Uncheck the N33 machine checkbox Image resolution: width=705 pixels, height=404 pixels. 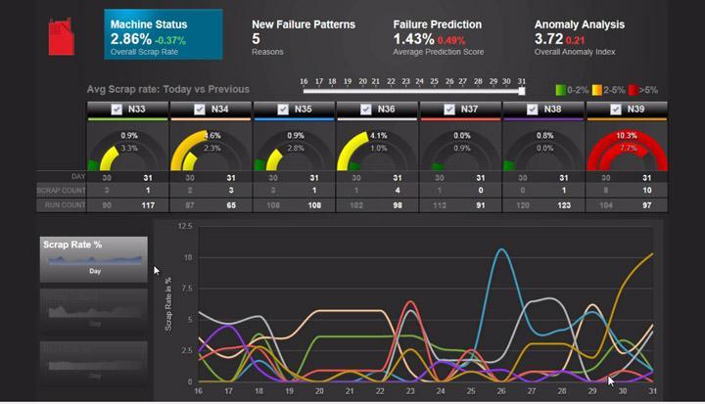click(117, 110)
